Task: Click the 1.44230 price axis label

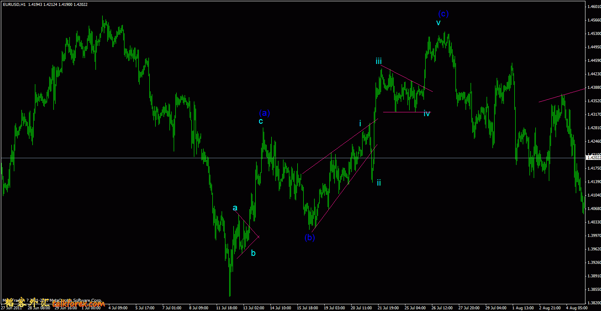Action: pos(594,74)
